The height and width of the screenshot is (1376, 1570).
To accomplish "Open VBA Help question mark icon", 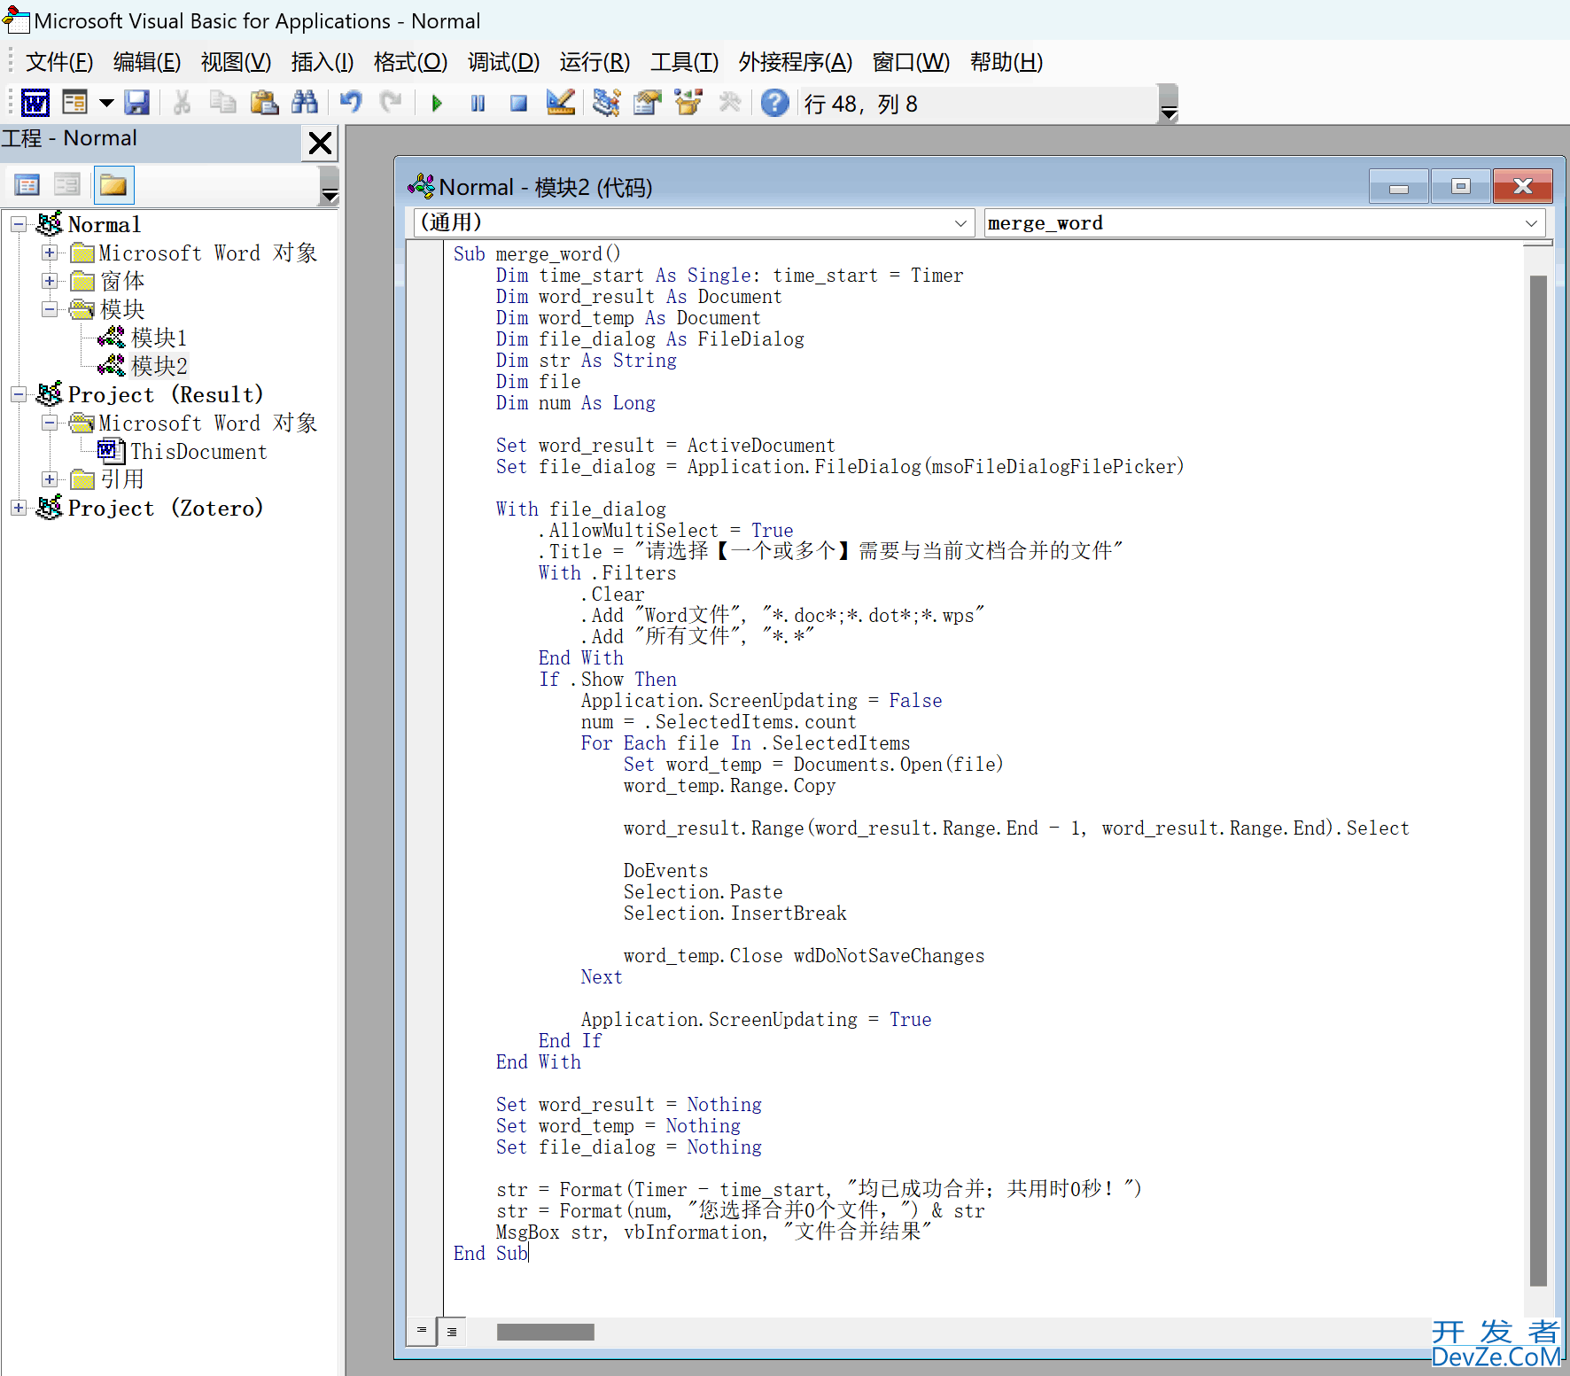I will [774, 104].
